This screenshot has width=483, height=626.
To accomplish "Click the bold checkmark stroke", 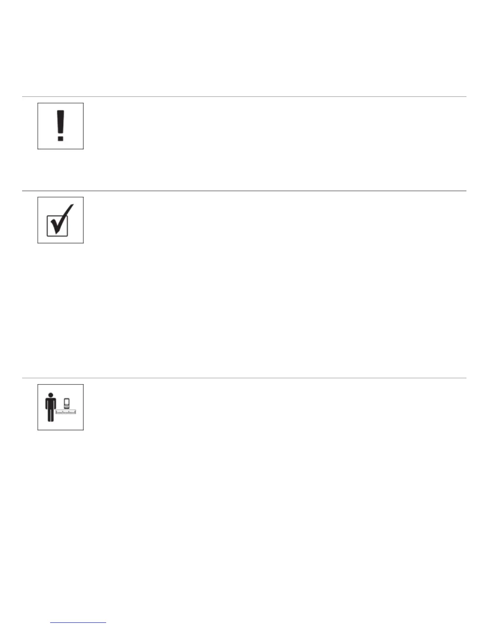I will click(63, 219).
